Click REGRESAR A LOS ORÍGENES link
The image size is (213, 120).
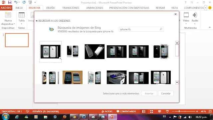click(x=53, y=21)
